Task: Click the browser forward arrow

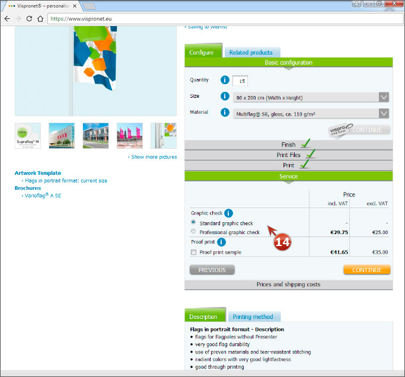Action: coord(18,18)
